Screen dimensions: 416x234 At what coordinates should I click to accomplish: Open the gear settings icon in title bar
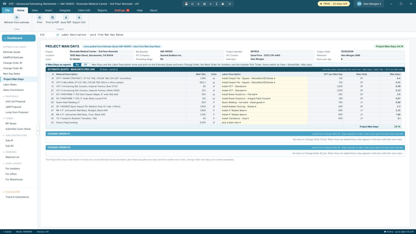(230, 4)
